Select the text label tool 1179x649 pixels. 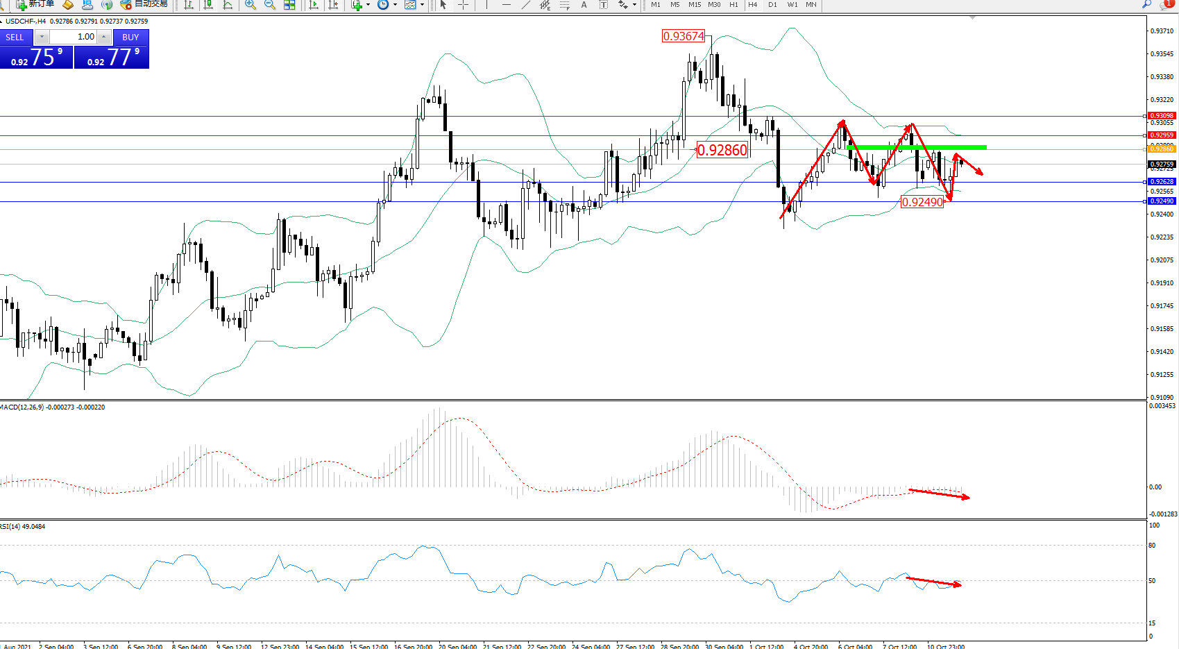tap(603, 5)
